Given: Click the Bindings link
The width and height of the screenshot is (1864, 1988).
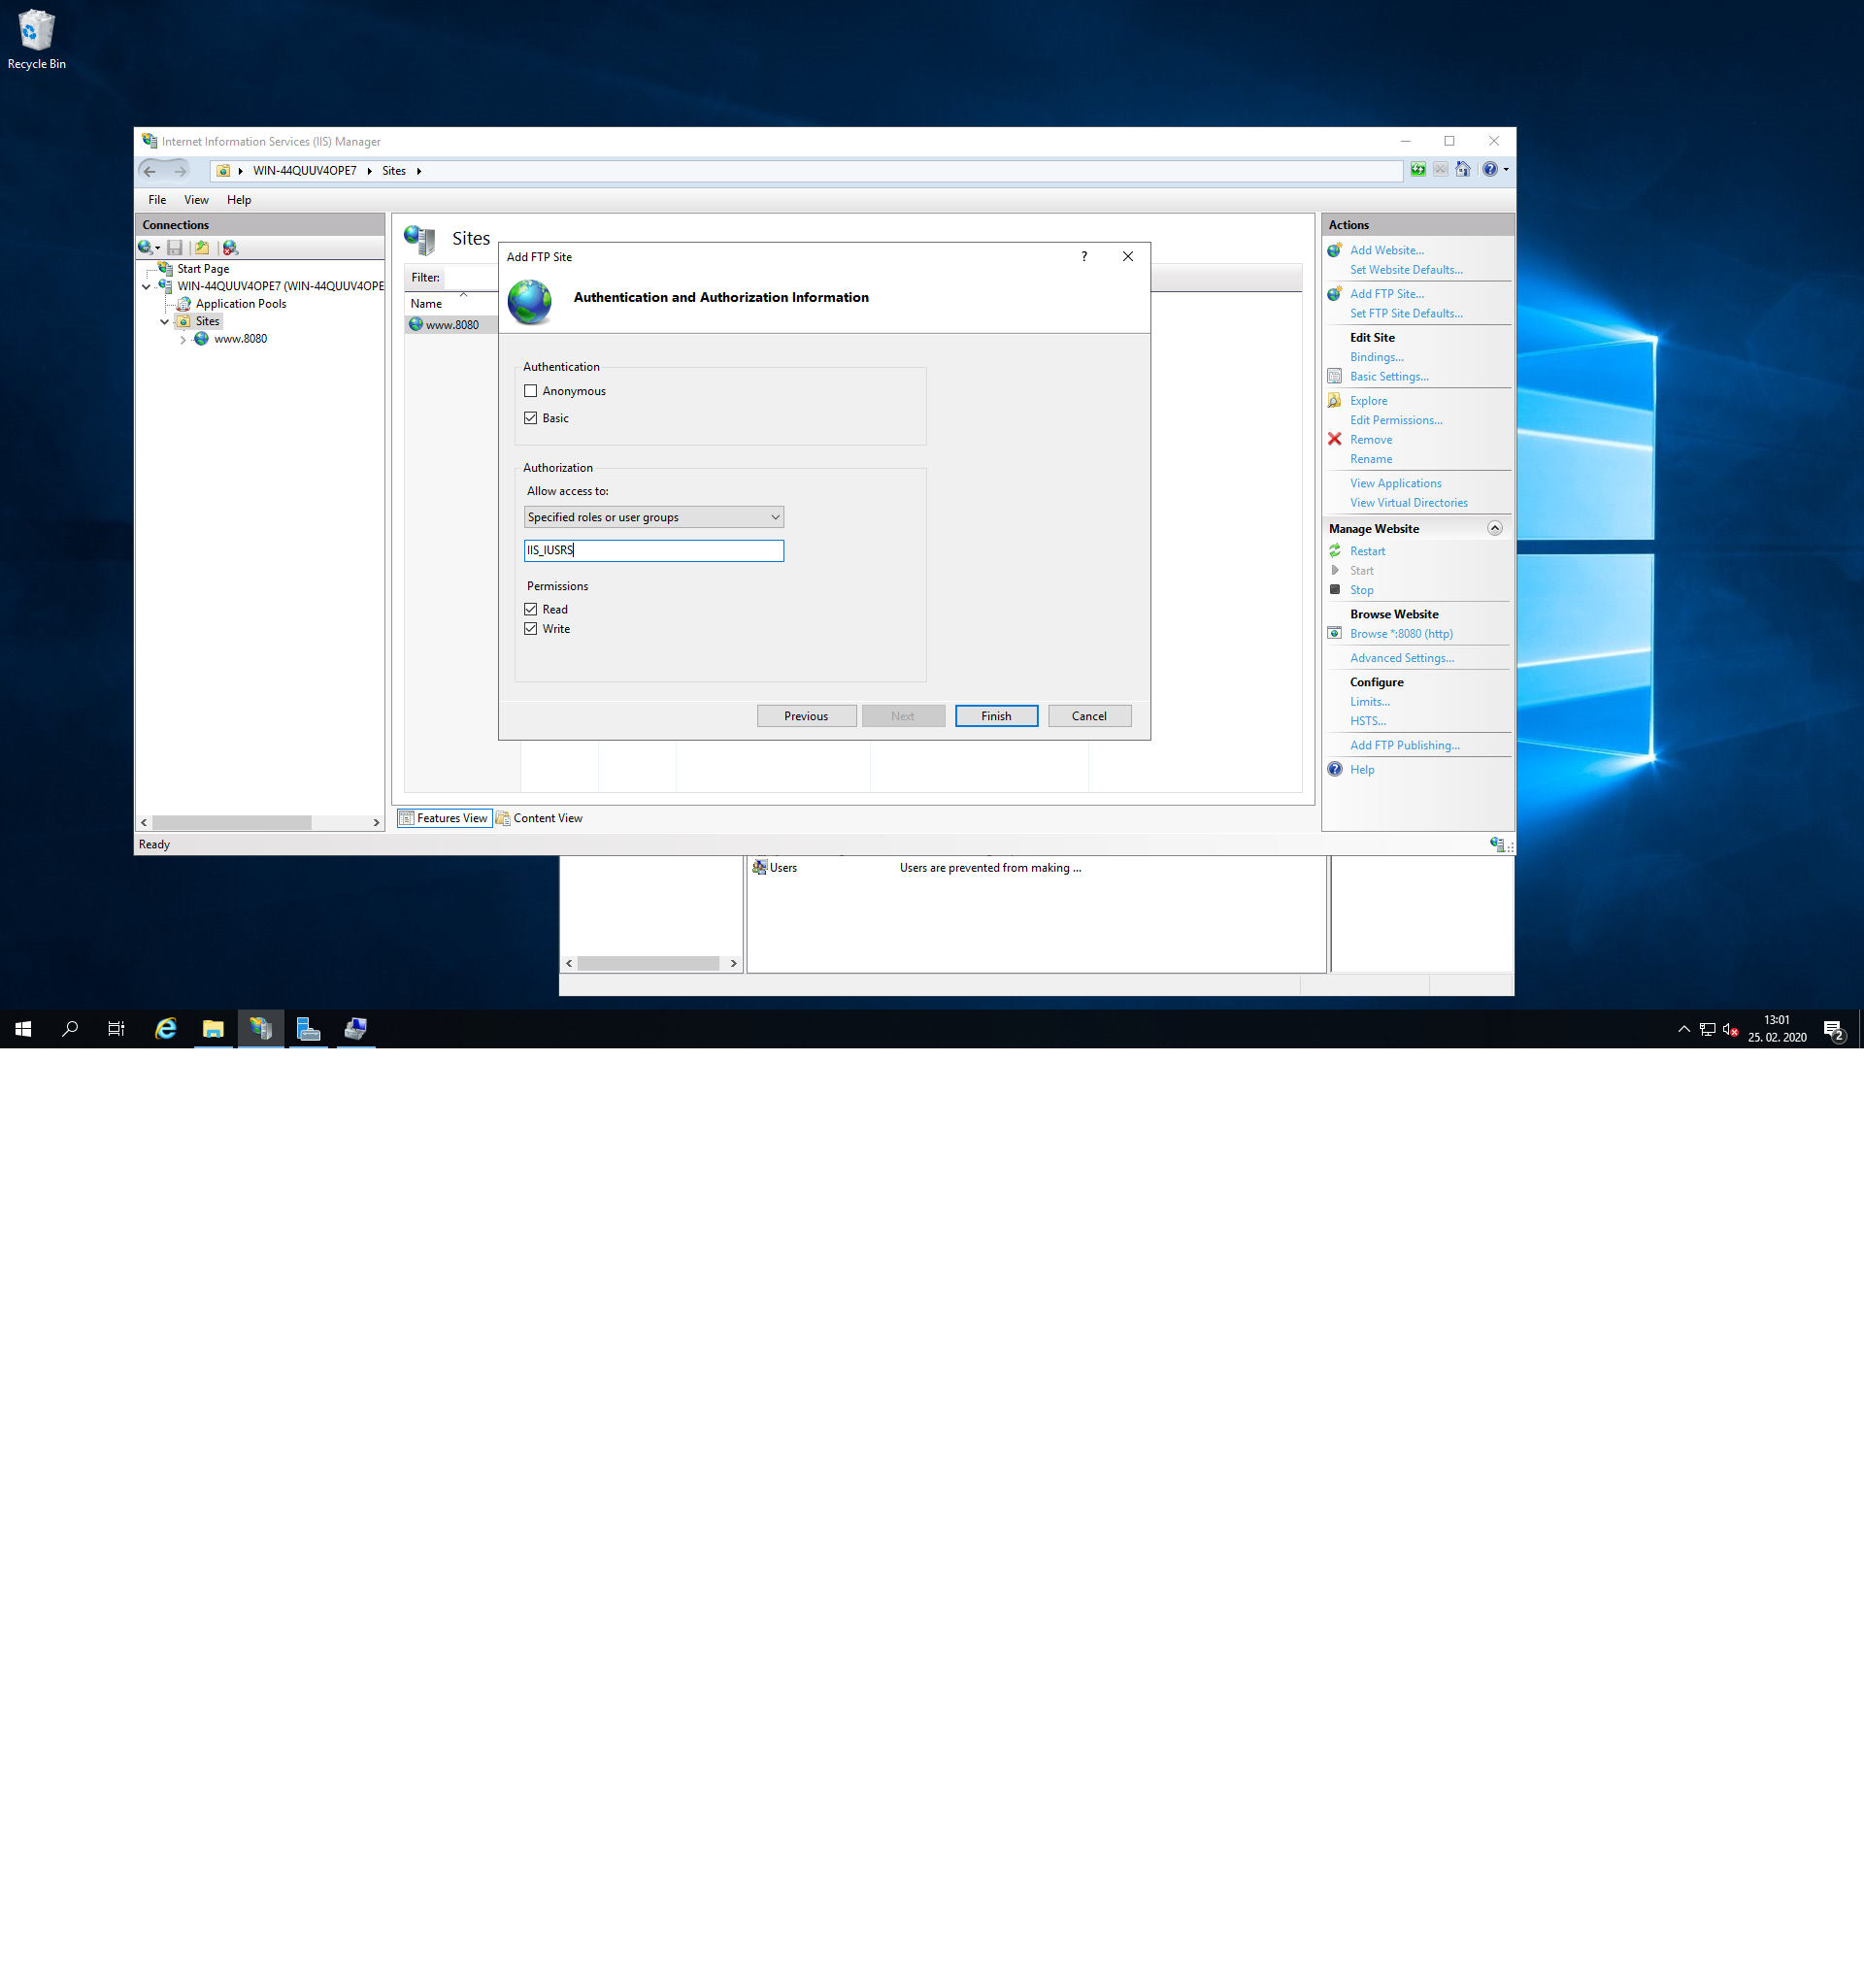Looking at the screenshot, I should [1377, 358].
